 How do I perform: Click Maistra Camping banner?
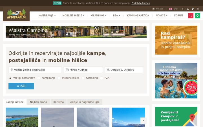click(x=76, y=32)
